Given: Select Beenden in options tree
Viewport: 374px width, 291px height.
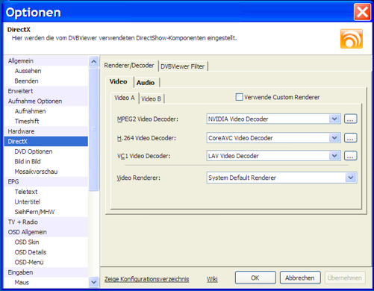Looking at the screenshot, I should tap(46, 81).
